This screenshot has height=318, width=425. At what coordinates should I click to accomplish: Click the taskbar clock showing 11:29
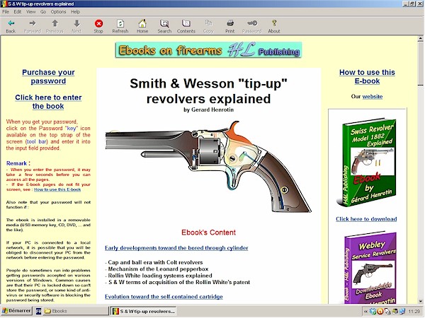tap(414, 311)
